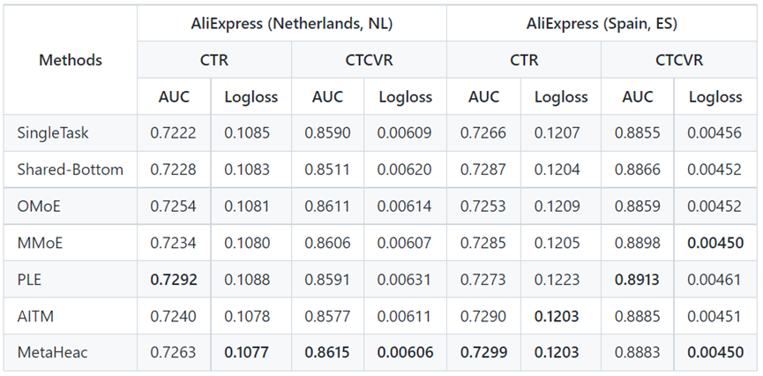Select the AliExpress (Netherlands, NL) header cell

pos(292,24)
